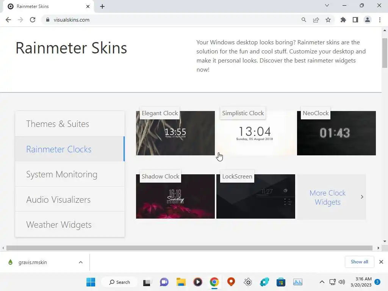Open the Elegant Clock skin thumbnail

(x=175, y=133)
